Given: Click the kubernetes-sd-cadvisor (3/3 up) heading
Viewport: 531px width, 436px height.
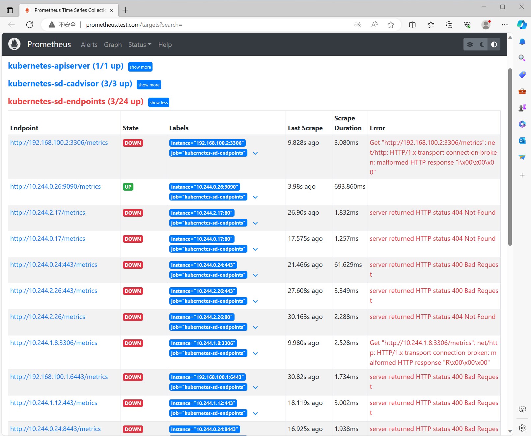Looking at the screenshot, I should point(70,84).
